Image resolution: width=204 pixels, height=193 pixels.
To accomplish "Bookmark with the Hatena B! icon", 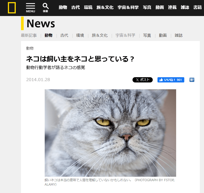I will coord(192,80).
